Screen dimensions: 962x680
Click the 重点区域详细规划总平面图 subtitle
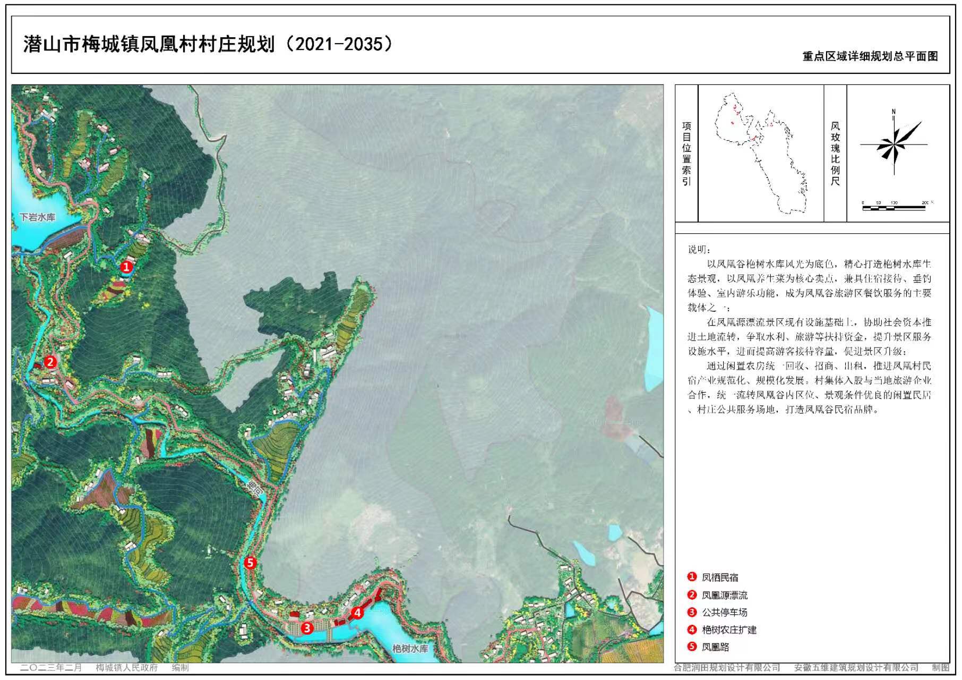pyautogui.click(x=870, y=56)
